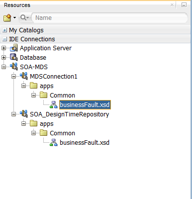Collapse apps folder under MDSConnection1
The height and width of the screenshot is (199, 192).
[24, 86]
